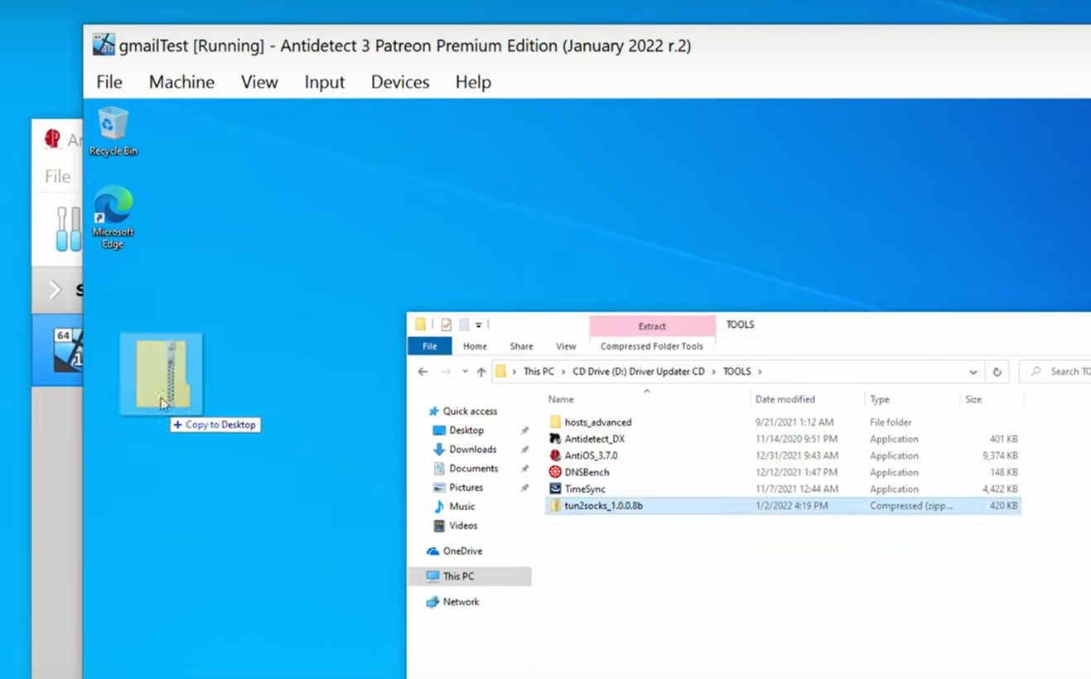Click This PC in the address path
The image size is (1091, 679).
point(538,372)
